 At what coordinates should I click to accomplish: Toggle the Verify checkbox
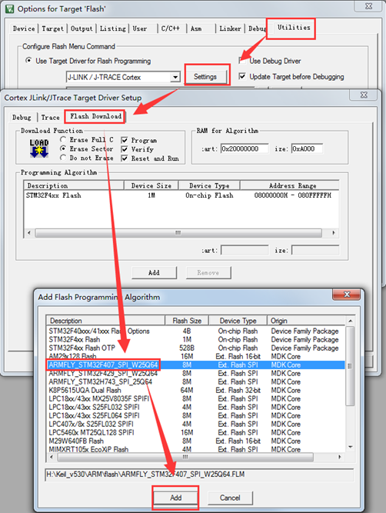[125, 149]
